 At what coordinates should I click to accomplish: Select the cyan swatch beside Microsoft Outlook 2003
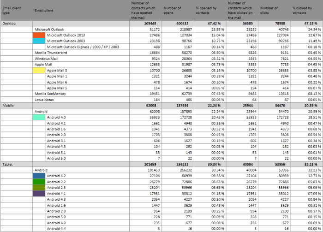pos(40,41)
